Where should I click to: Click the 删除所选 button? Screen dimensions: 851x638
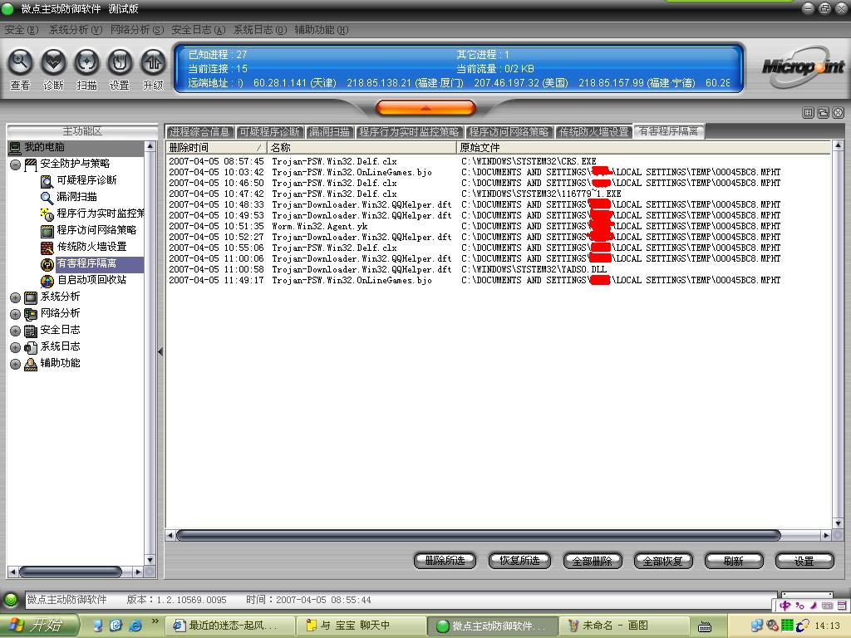point(445,561)
